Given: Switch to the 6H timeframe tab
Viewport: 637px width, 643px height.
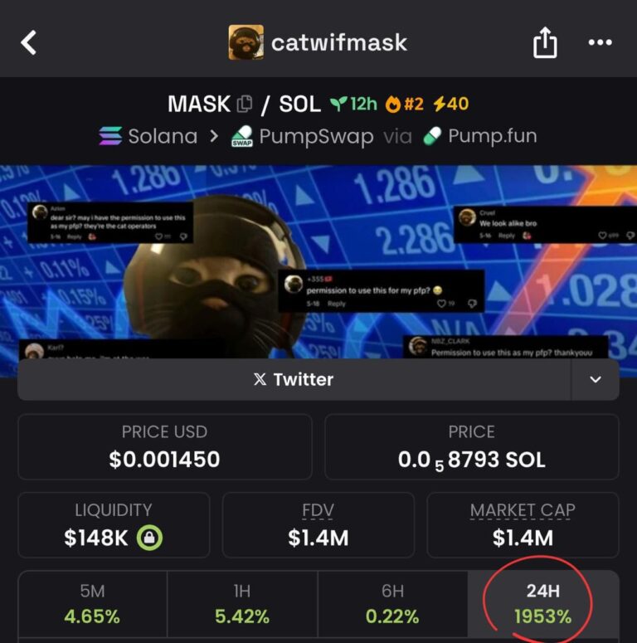Looking at the screenshot, I should click(x=392, y=603).
